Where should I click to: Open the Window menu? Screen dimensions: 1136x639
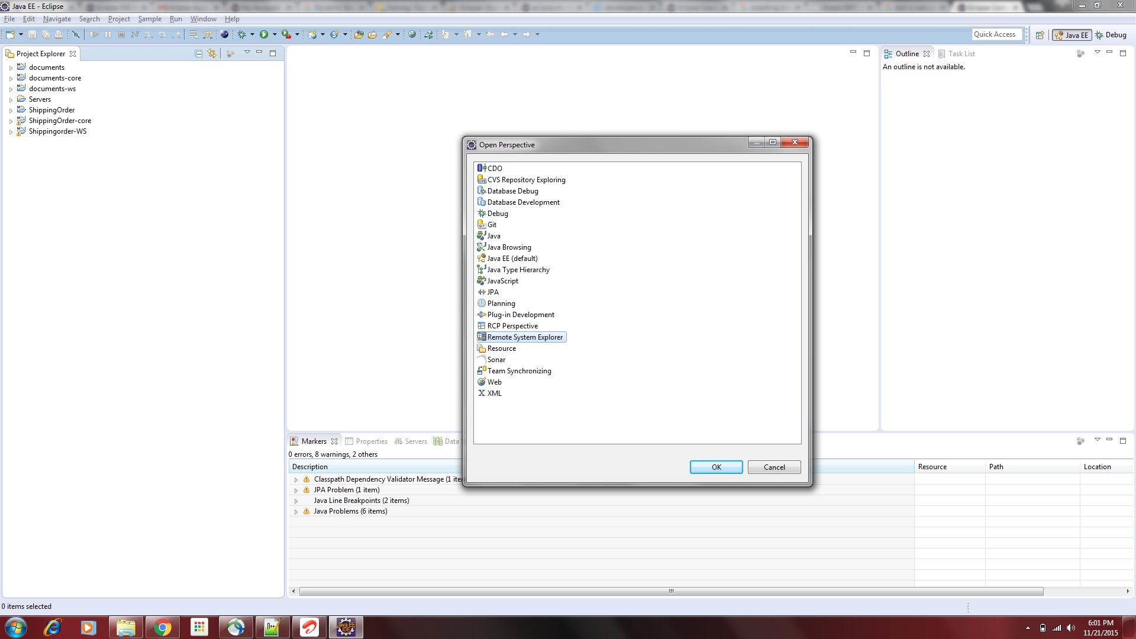[203, 19]
